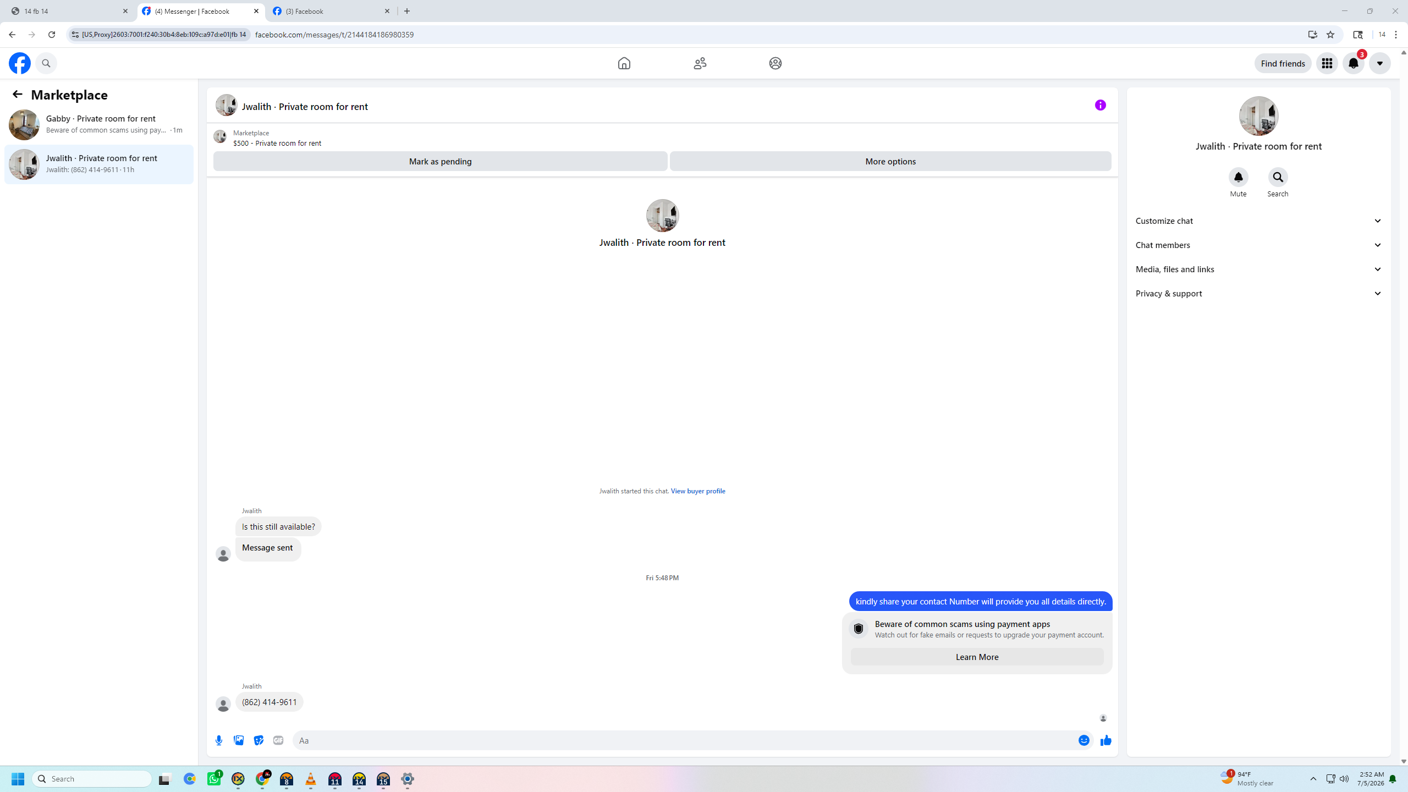Choose a sticker
The height and width of the screenshot is (792, 1408).
coord(258,740)
